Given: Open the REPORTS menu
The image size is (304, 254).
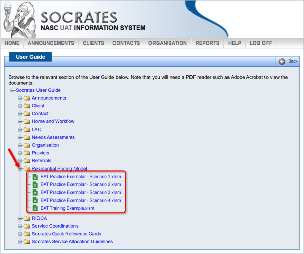Looking at the screenshot, I should [x=207, y=43].
